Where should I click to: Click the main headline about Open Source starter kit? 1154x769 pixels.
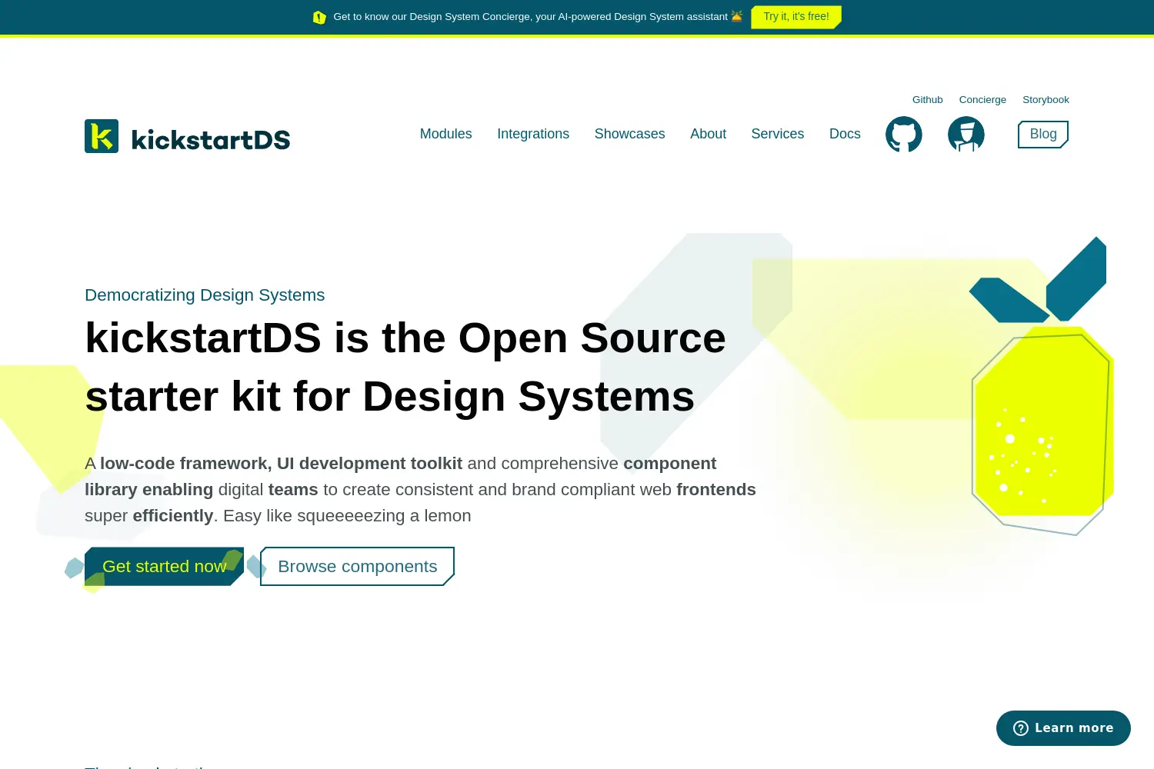click(405, 367)
